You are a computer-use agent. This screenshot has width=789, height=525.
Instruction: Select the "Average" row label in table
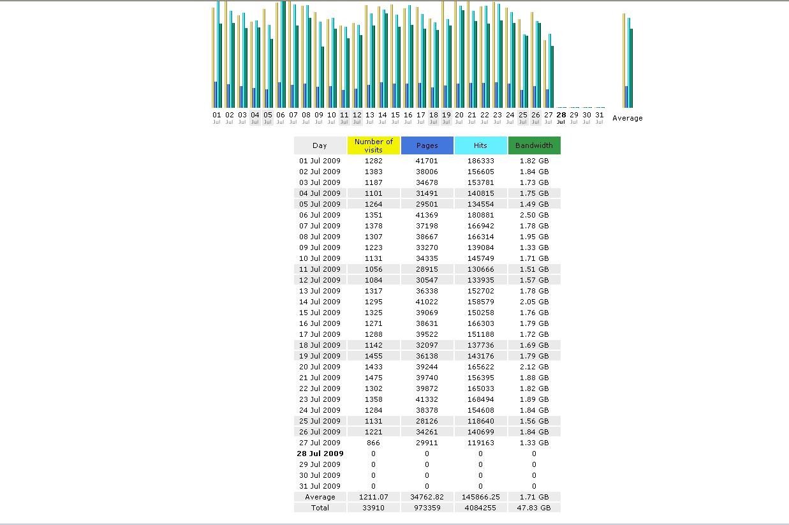click(320, 497)
